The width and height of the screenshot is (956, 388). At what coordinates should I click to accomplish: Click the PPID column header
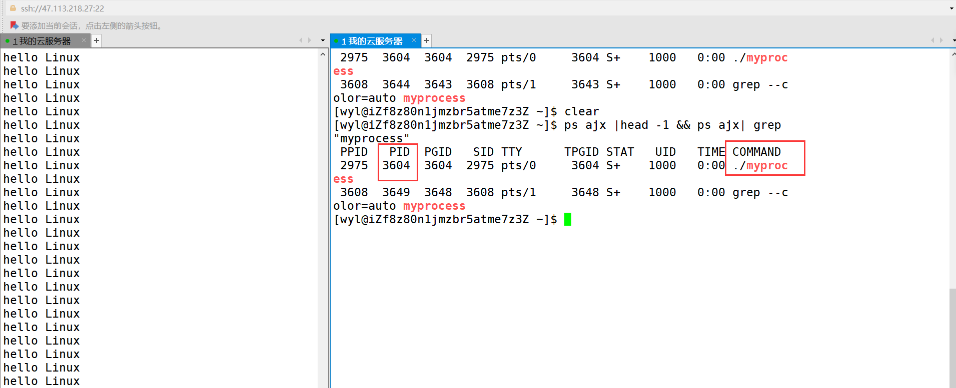(x=354, y=152)
